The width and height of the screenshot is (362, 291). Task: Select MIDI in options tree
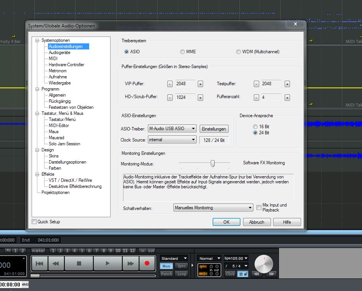53,59
